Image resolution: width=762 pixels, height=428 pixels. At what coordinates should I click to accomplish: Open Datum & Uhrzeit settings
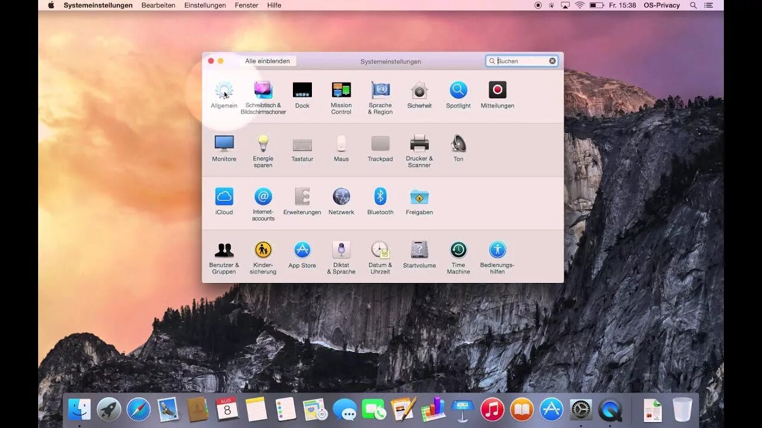click(x=380, y=258)
